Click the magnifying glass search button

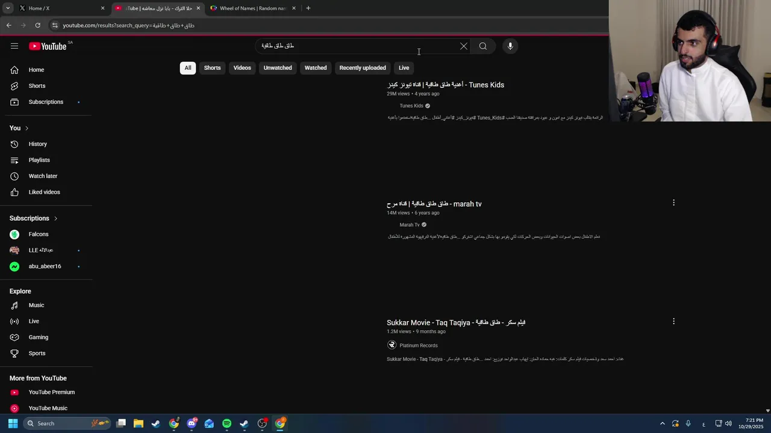tap(483, 46)
